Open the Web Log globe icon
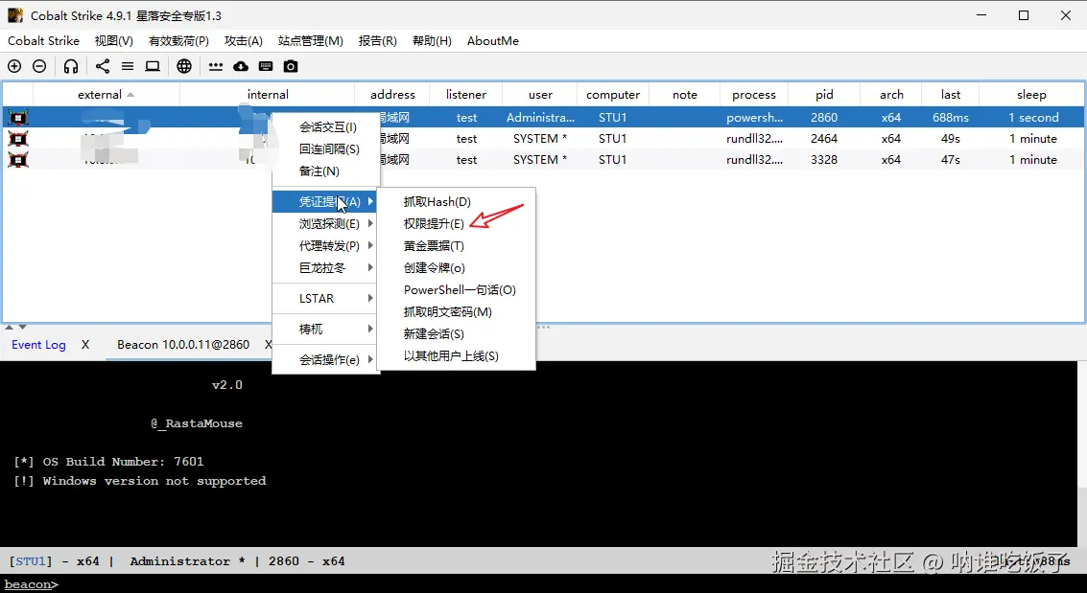The image size is (1087, 593). tap(183, 66)
